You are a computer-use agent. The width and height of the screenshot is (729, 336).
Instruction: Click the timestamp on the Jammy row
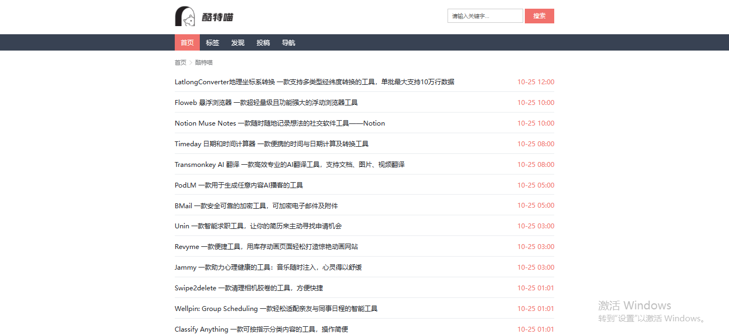pyautogui.click(x=536, y=267)
